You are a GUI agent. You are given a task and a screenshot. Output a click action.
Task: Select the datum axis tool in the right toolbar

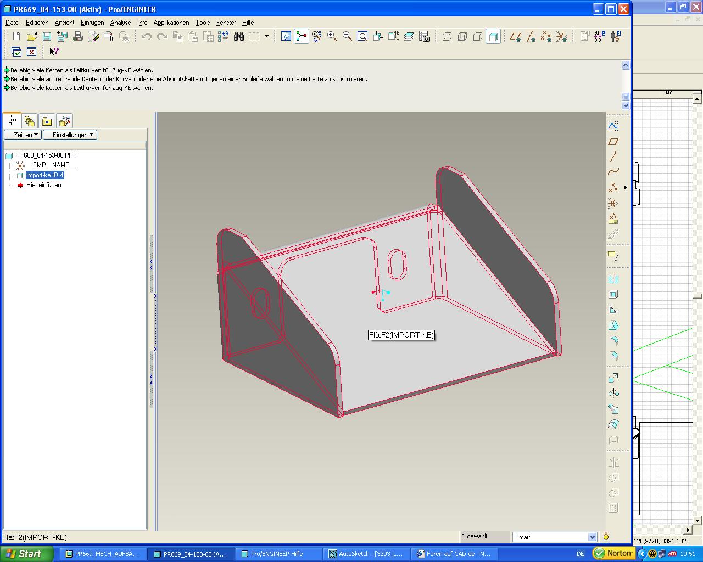pos(613,157)
